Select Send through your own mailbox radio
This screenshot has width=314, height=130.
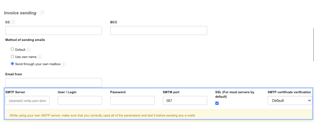point(12,64)
